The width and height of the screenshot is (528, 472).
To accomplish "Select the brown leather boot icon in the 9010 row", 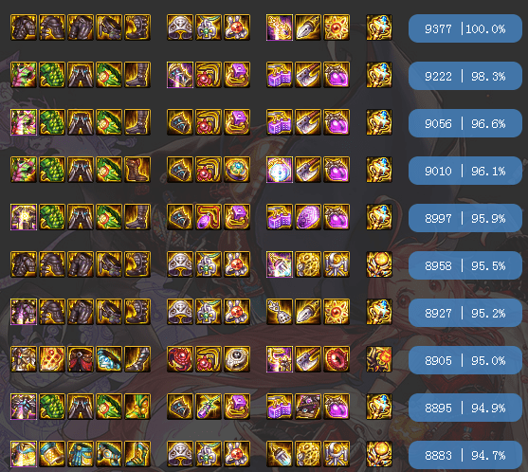I will pos(137,170).
